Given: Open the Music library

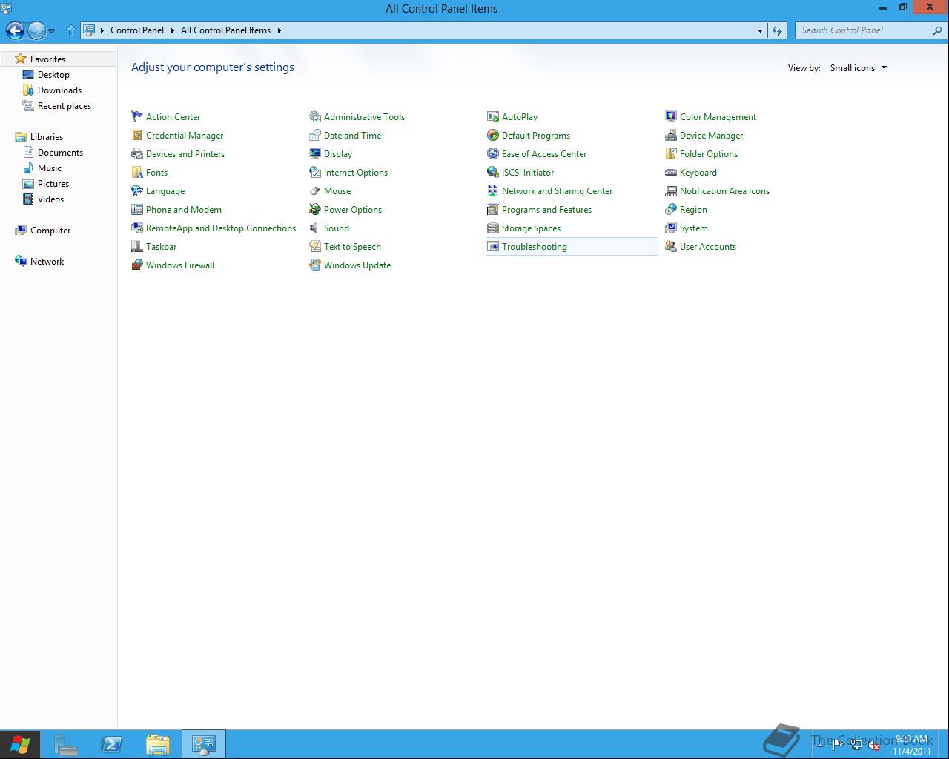Looking at the screenshot, I should [50, 168].
